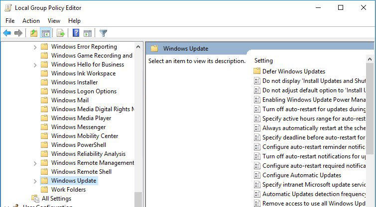This screenshot has height=207, width=376.
Task: Expand the Windows Remote Management node
Action: pos(35,163)
